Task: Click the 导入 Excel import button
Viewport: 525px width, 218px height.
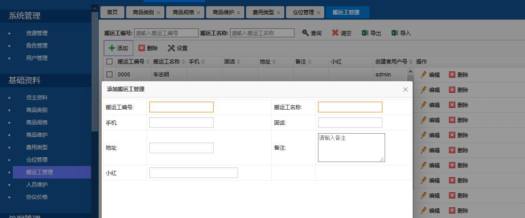Action: coord(401,33)
